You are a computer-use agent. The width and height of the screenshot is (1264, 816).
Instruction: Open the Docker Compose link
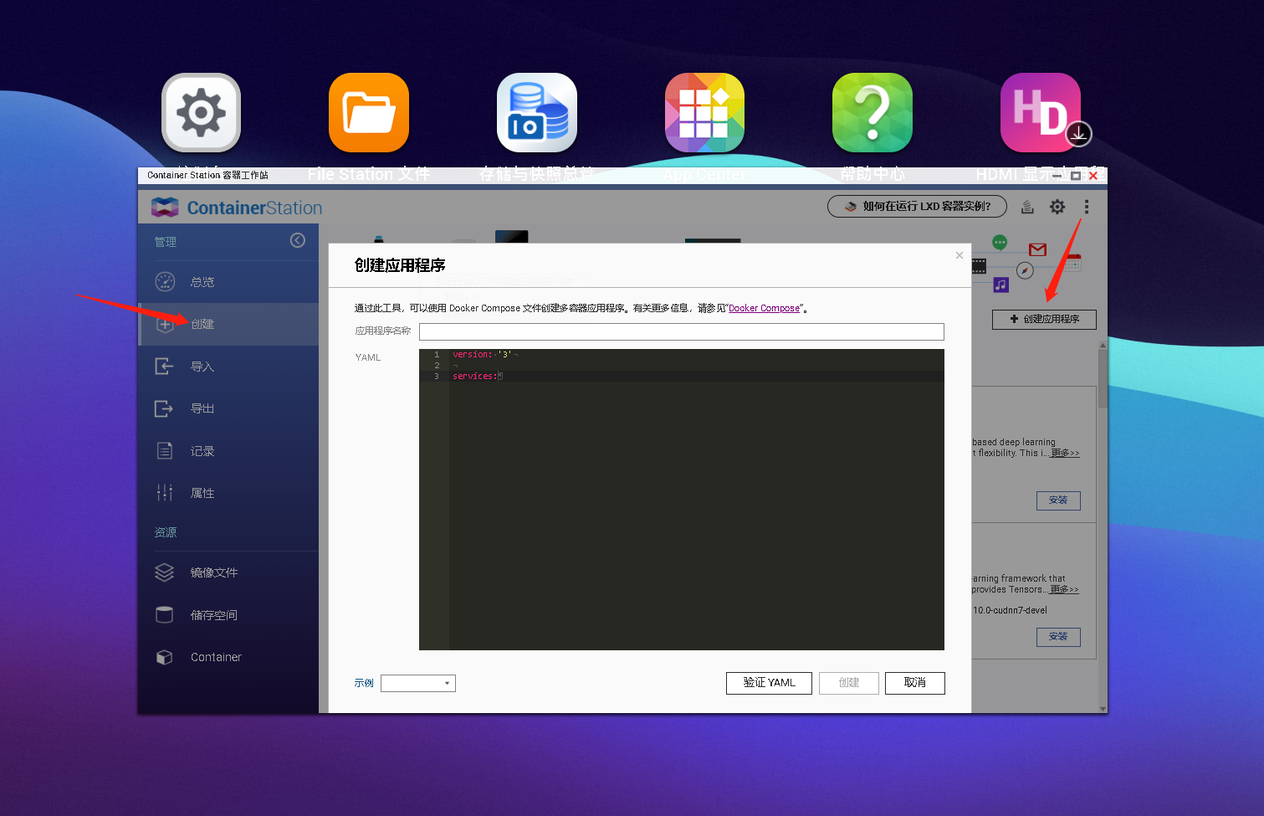(x=764, y=308)
